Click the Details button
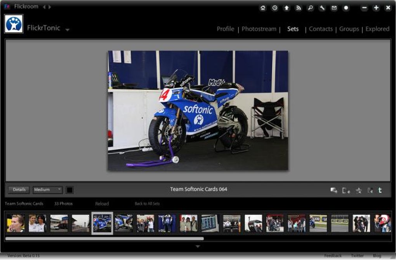 [19, 190]
